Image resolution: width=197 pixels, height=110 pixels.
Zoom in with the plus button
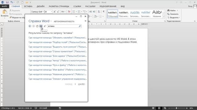187,108
